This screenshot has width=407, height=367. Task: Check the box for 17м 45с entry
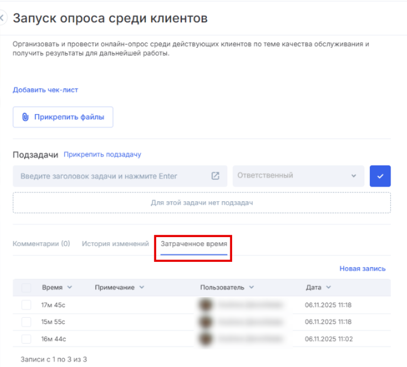(x=26, y=305)
